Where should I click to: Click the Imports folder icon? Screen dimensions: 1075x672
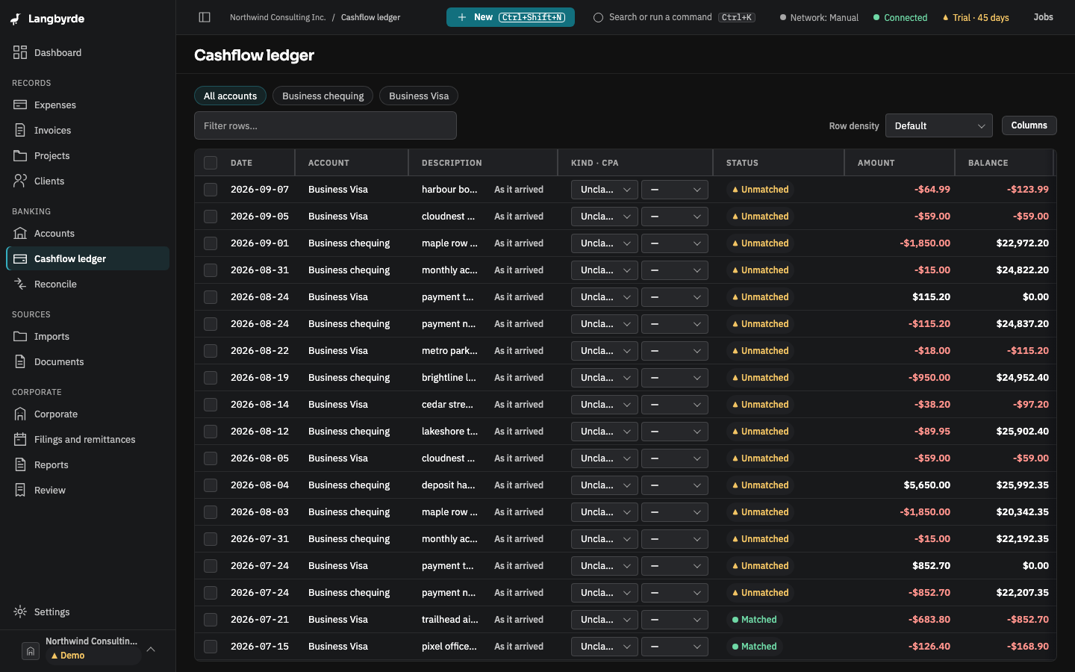coord(20,336)
